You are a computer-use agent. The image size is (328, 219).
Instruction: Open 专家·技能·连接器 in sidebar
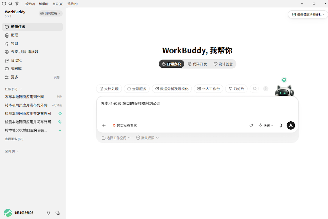[32, 52]
